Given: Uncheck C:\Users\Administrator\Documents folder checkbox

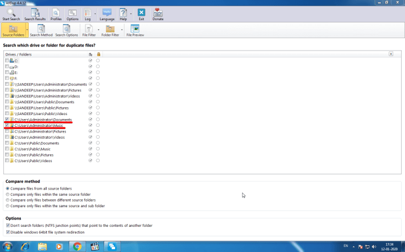Looking at the screenshot, I should [x=7, y=120].
